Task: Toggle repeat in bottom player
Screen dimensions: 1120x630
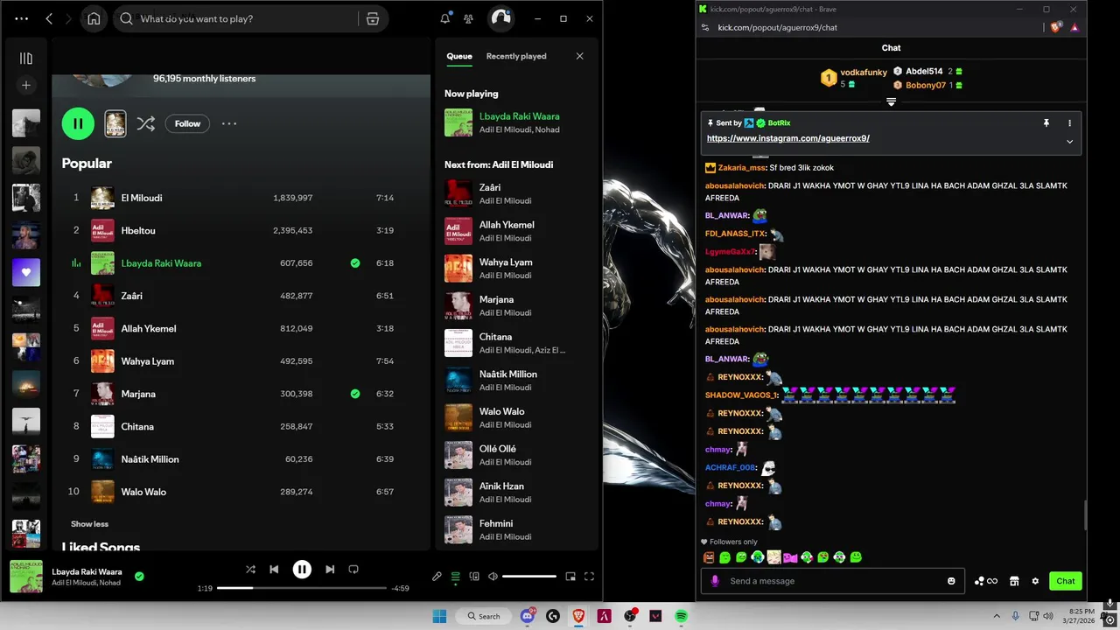Action: pyautogui.click(x=353, y=570)
